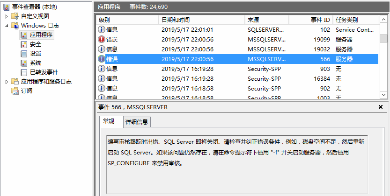Click the 设置 log icon

coord(24,53)
